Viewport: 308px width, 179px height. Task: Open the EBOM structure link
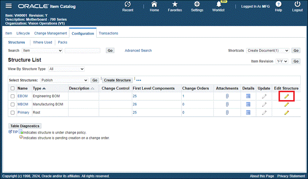click(x=23, y=96)
